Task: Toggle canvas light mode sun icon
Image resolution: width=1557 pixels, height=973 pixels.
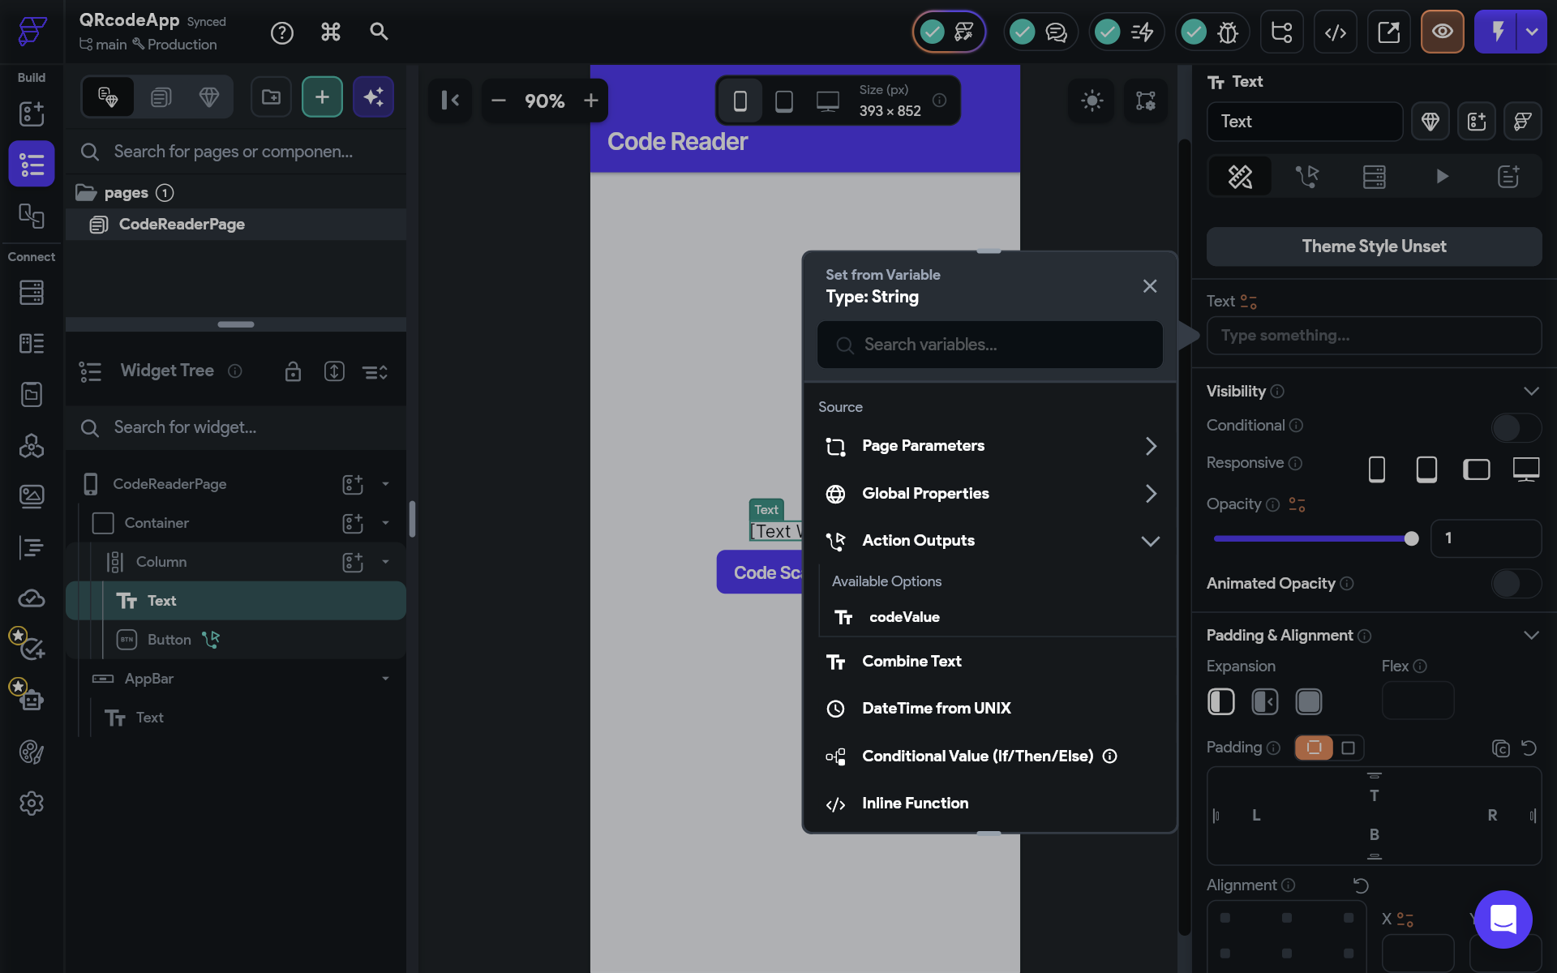Action: pos(1092,101)
